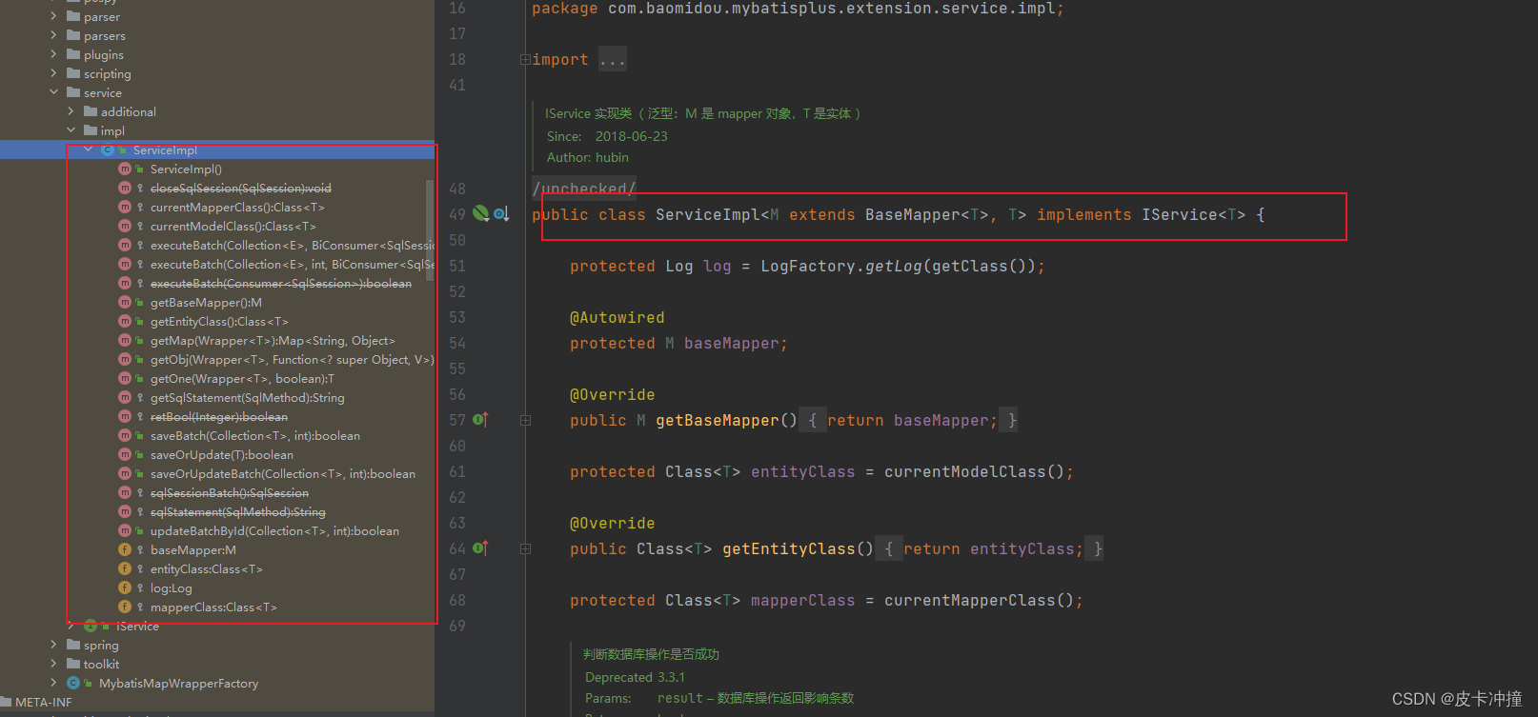Click the method icon next to getBaseMapper():M

click(x=125, y=303)
